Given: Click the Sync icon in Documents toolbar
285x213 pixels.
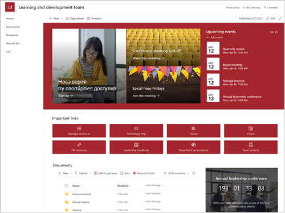Looking at the screenshot, I should [121, 173].
